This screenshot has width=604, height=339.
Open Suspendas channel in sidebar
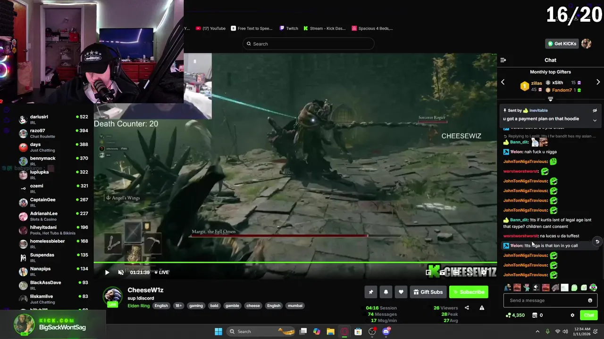(53, 258)
